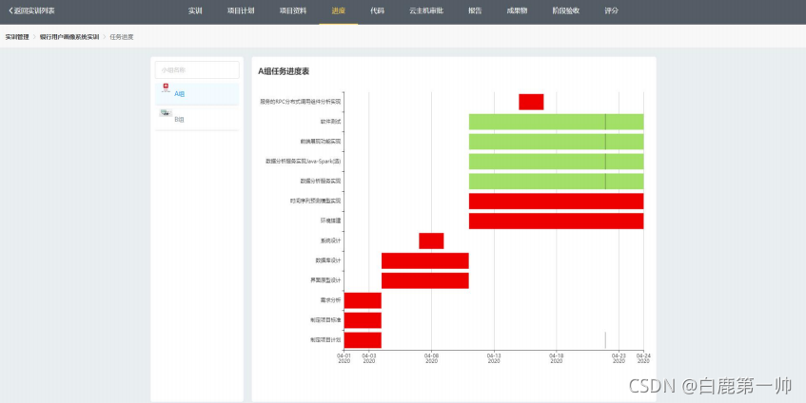The image size is (806, 403).
Task: Click the 软件测试 axis label
Action: 330,122
